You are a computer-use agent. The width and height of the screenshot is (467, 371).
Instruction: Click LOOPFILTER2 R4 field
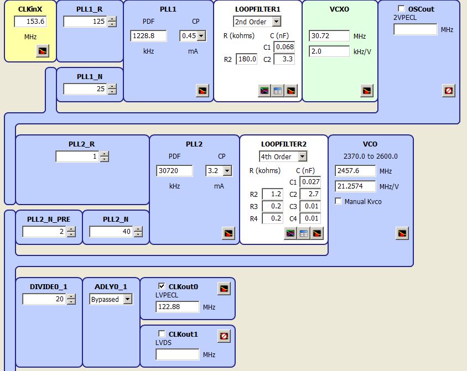tap(273, 218)
